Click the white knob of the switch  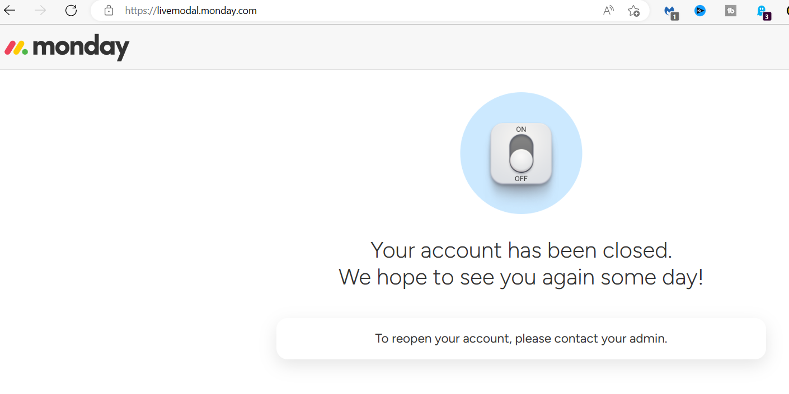tap(521, 160)
